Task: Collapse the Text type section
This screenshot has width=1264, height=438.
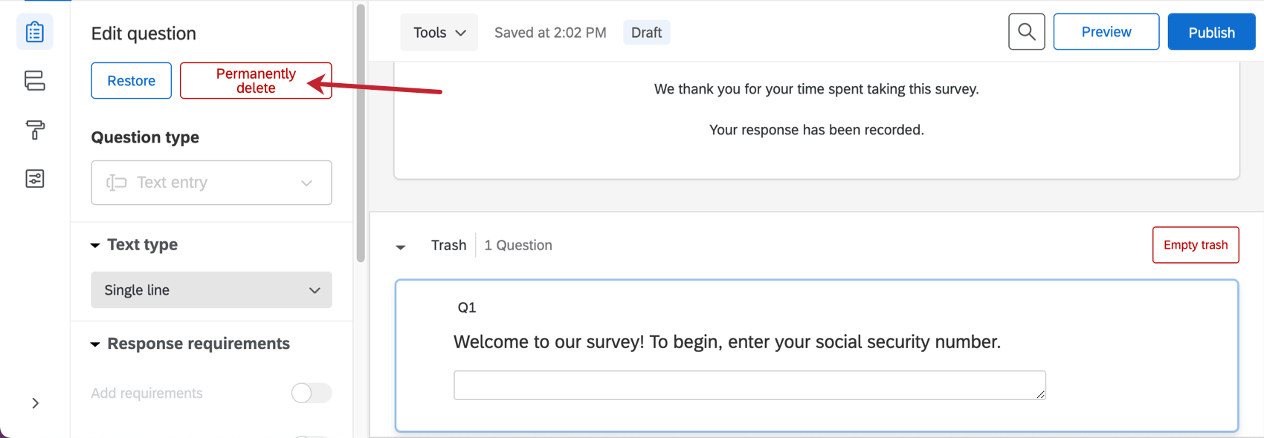Action: 95,244
